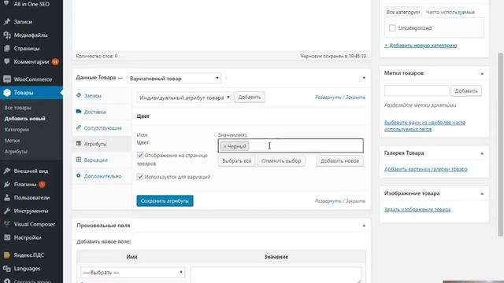Click the Страницы pages icon
Viewport: 504px width, 283px height.
[x=7, y=49]
